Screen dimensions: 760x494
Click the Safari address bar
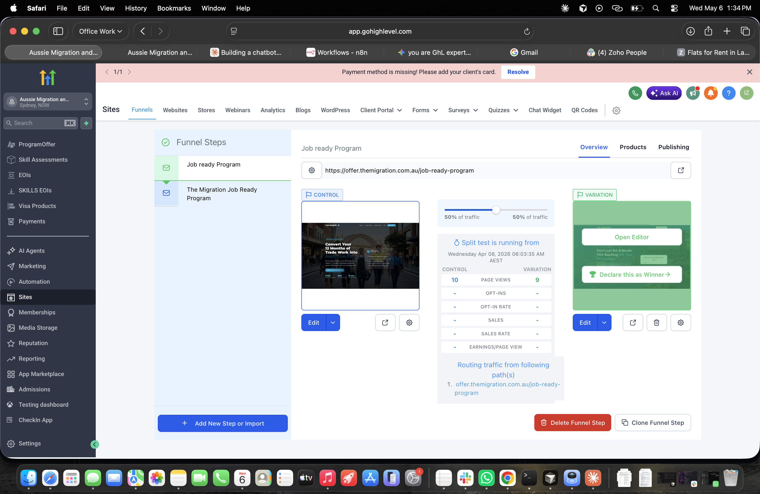click(380, 31)
